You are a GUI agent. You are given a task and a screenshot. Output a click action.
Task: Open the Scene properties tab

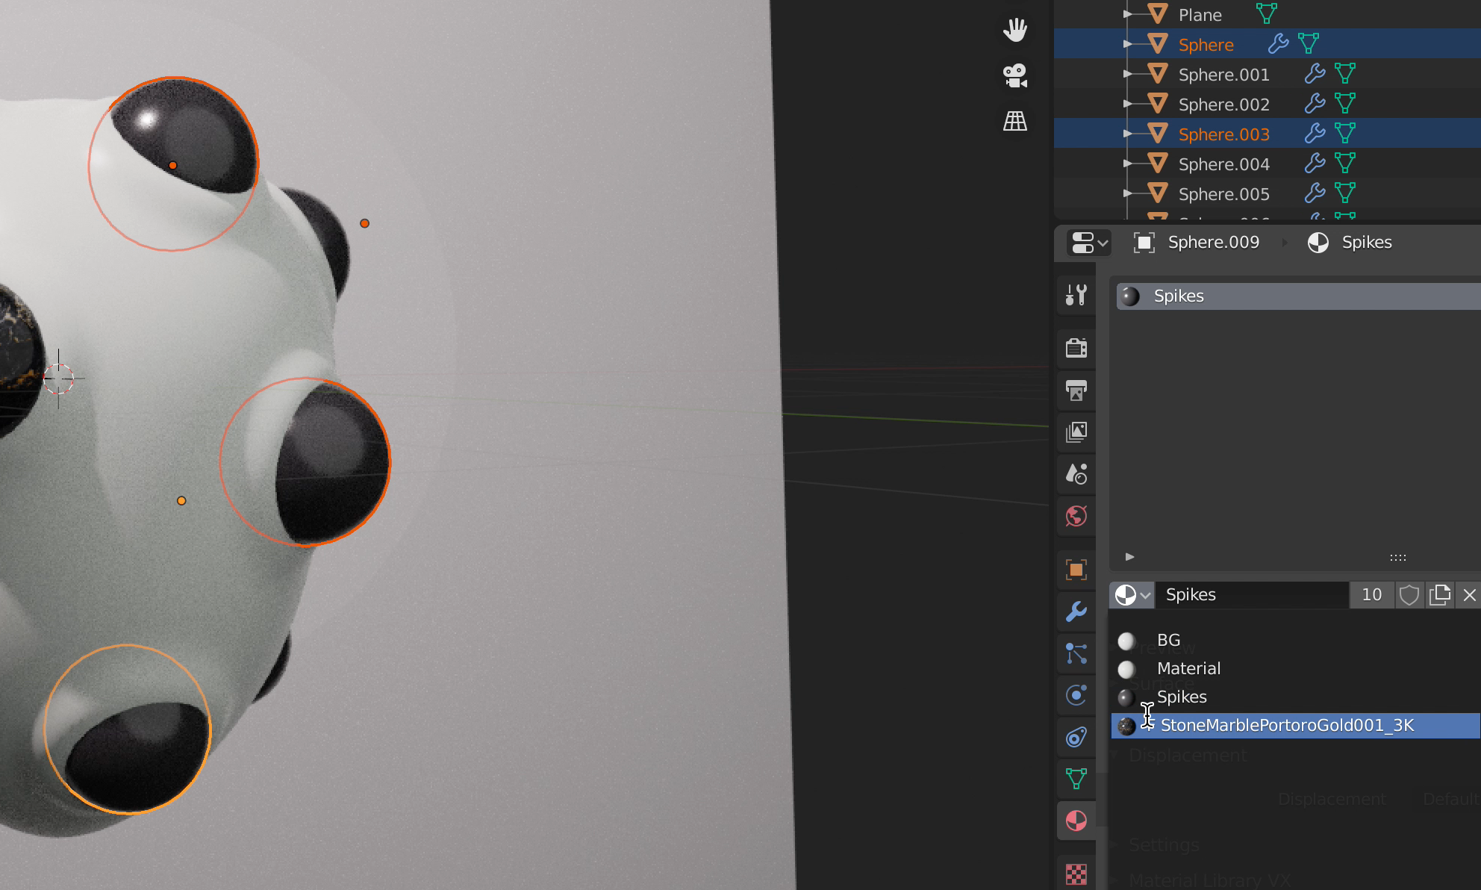pos(1076,474)
